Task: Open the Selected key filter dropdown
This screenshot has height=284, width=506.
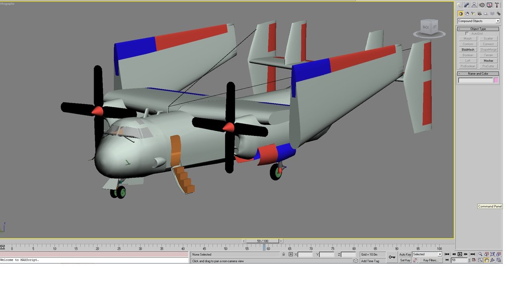Action: point(427,254)
